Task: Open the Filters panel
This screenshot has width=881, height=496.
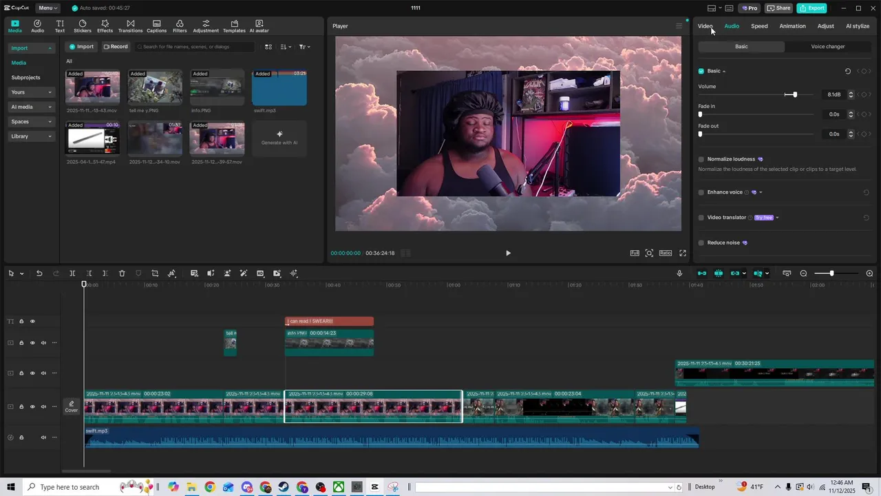Action: 180,26
